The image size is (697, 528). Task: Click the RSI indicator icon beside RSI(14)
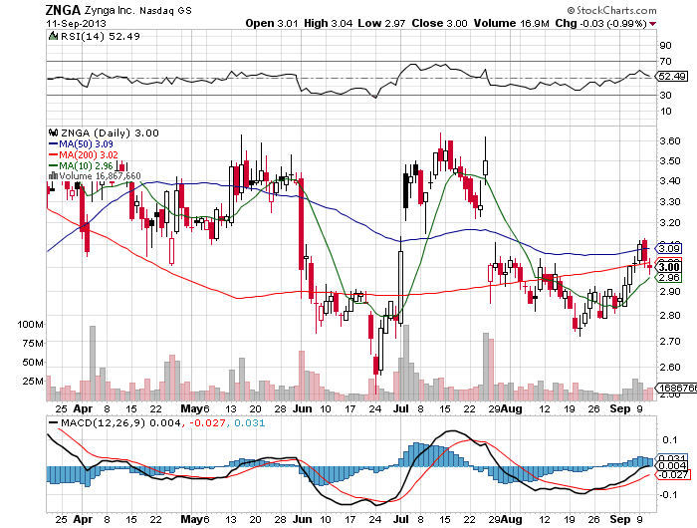click(53, 36)
